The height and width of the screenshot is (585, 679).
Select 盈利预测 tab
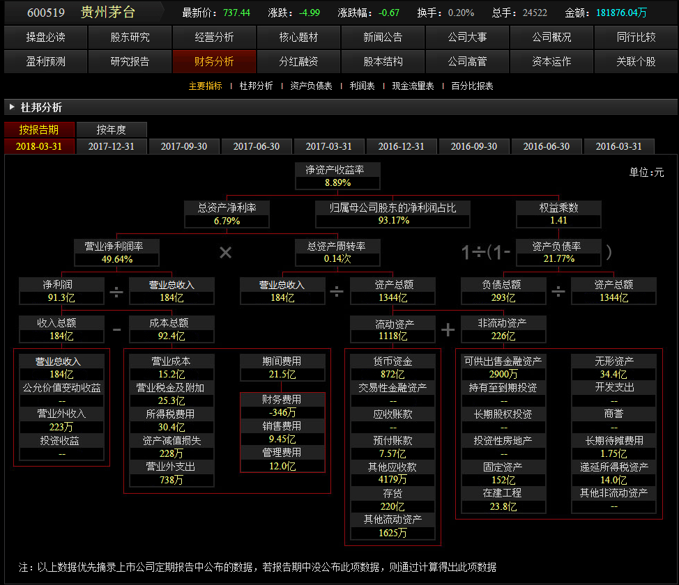click(45, 61)
